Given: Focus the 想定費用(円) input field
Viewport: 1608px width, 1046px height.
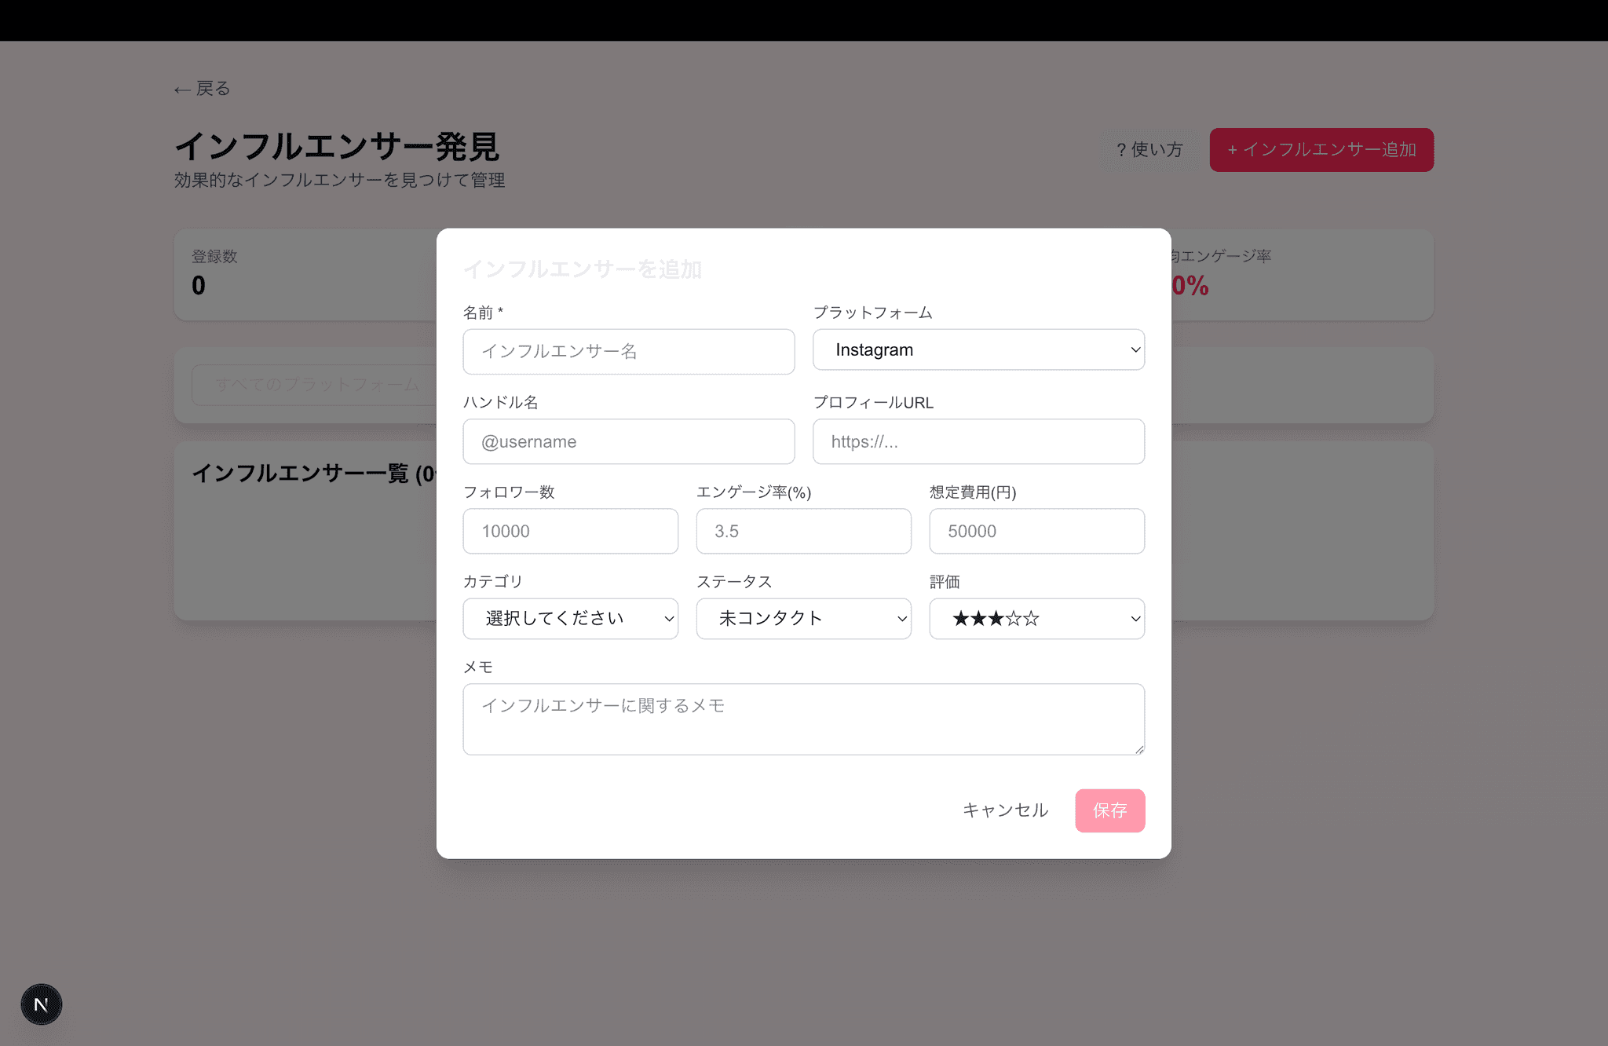Looking at the screenshot, I should [1036, 531].
